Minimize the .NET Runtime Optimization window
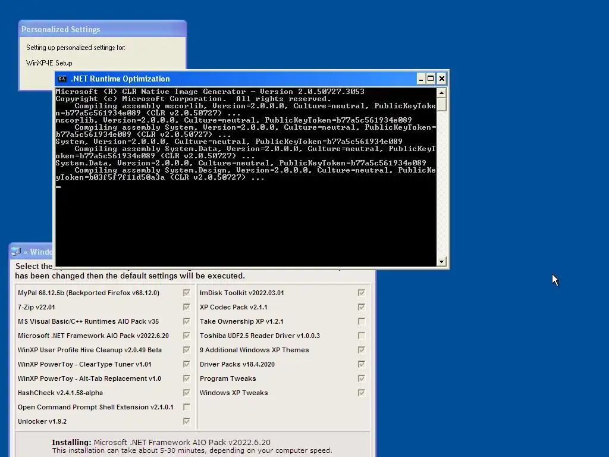Viewport: 609px width, 457px height. (421, 79)
